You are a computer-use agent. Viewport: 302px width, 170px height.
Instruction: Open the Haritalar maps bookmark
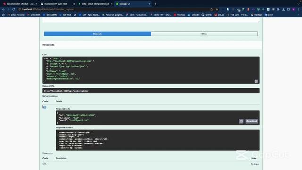tap(256, 15)
